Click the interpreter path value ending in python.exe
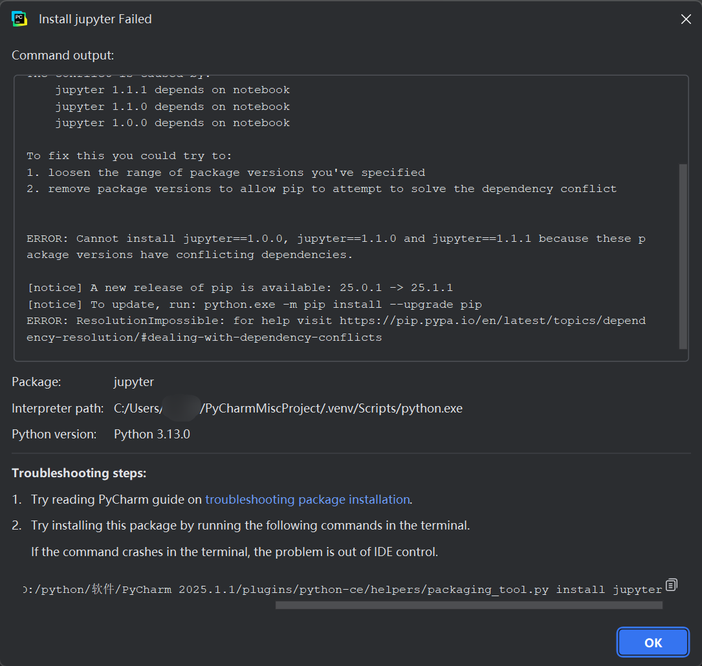Viewport: 702px width, 666px height. [x=288, y=409]
